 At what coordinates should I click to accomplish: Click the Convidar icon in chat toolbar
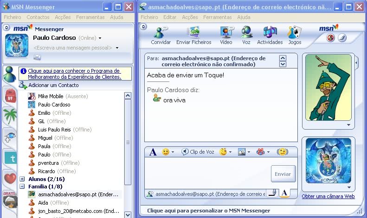pyautogui.click(x=161, y=35)
